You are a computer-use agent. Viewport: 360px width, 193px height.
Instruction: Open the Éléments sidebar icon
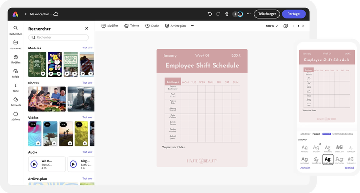[x=15, y=101]
